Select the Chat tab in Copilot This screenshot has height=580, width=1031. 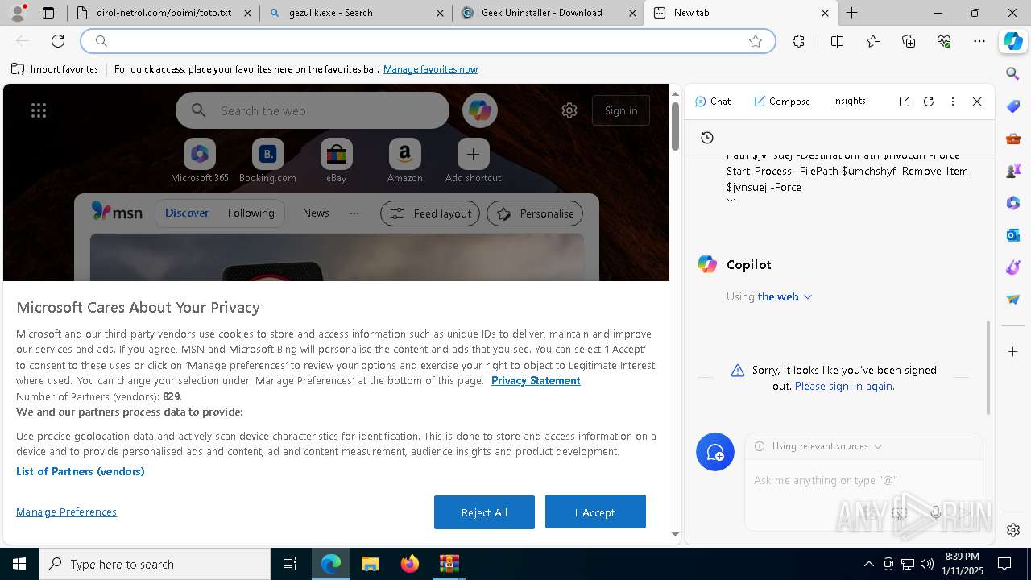point(713,101)
